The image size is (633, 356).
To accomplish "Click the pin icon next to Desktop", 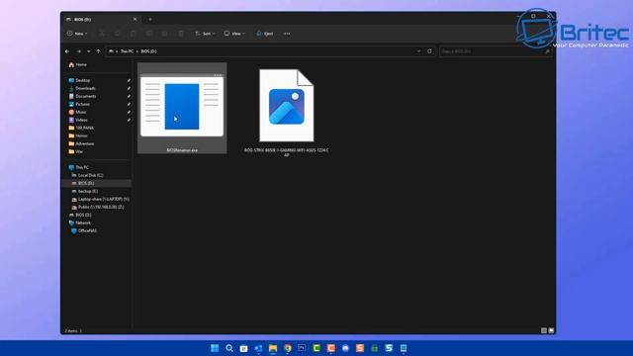I will coord(129,81).
